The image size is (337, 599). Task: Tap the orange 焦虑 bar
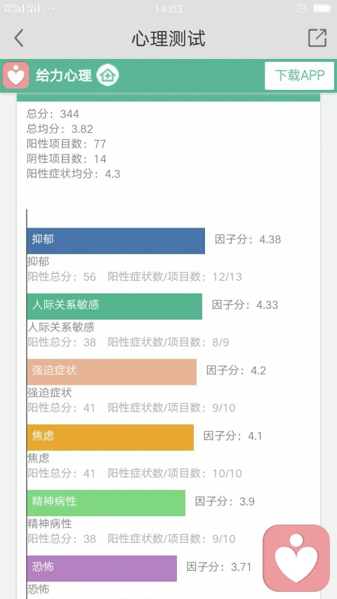(x=110, y=437)
